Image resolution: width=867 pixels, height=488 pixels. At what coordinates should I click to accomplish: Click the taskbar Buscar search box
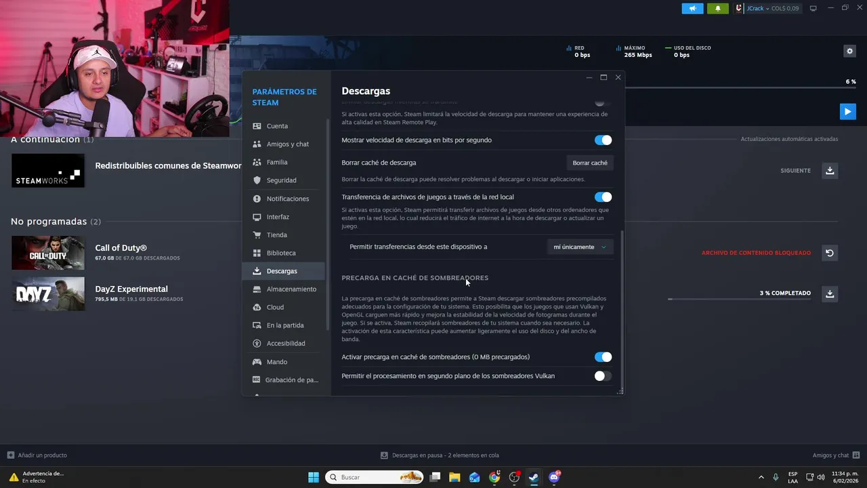(375, 477)
